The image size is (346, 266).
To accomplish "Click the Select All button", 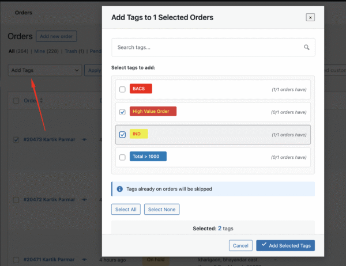I will [126, 210].
